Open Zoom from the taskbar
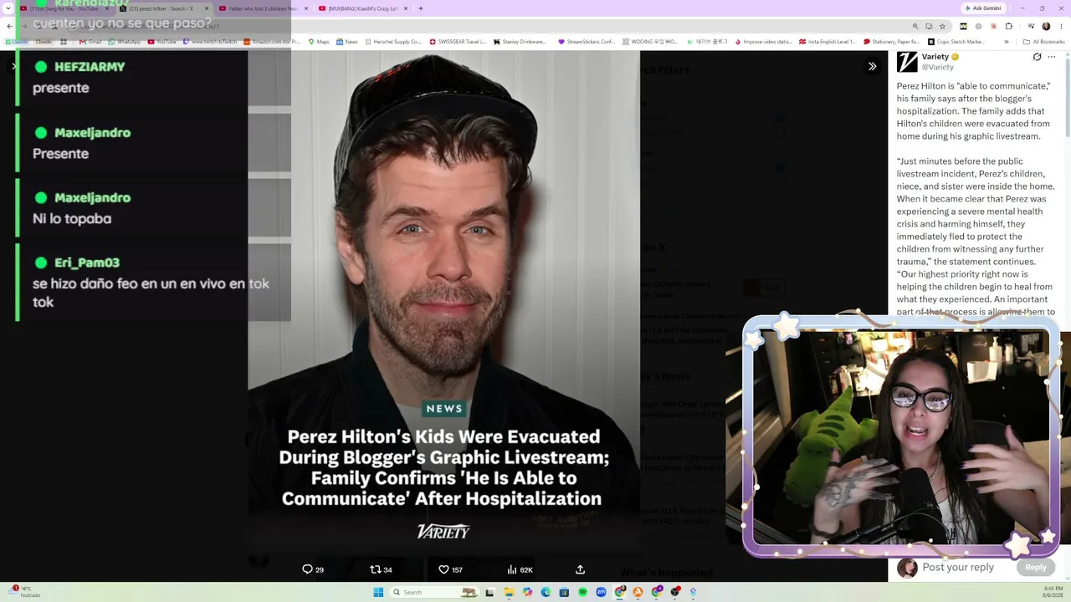The height and width of the screenshot is (602, 1071). (x=601, y=592)
